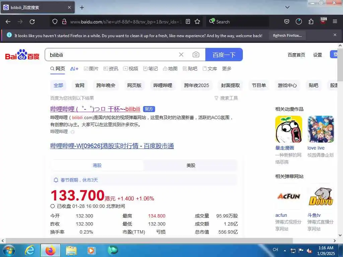343x257 pixels.
Task: Click the Baidu logo
Action: tap(22, 55)
